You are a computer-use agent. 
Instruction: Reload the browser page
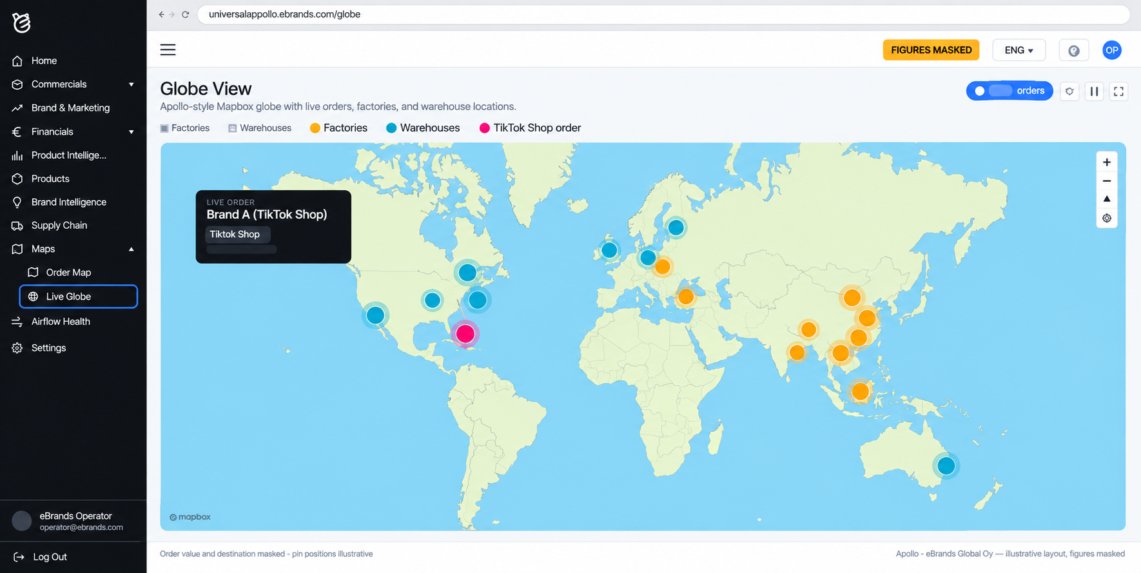pos(186,14)
